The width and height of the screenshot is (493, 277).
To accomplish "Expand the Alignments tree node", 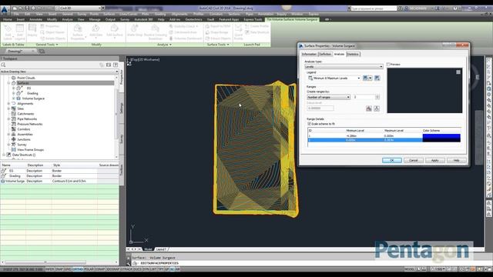I will (x=8, y=104).
